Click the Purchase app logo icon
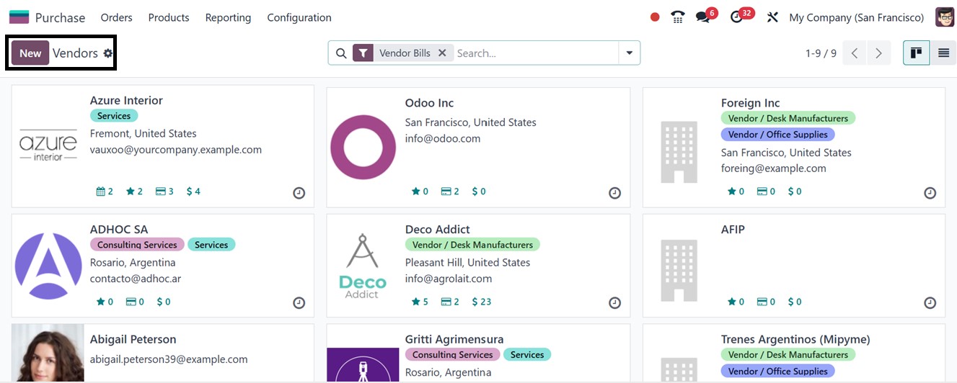This screenshot has width=957, height=383. [19, 17]
